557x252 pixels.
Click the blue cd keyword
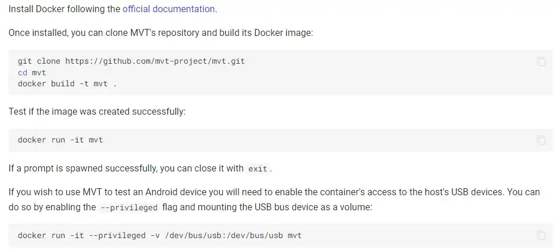click(x=23, y=72)
